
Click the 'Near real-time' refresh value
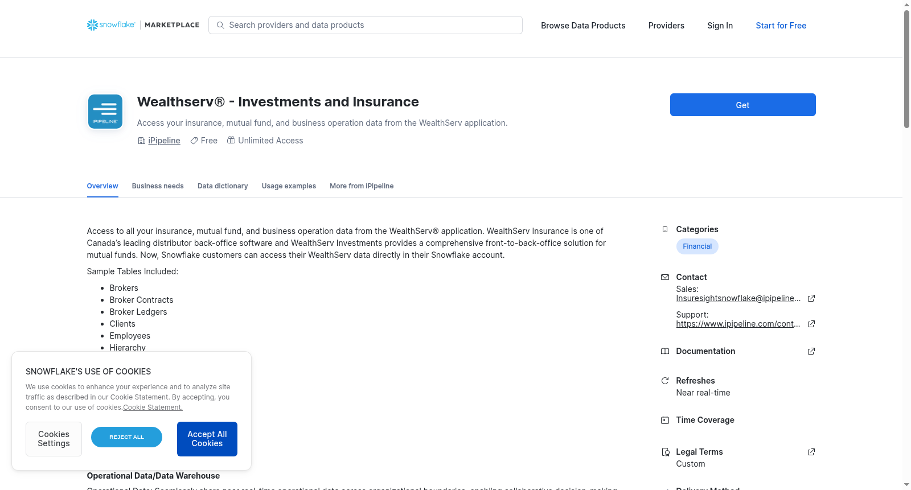(x=703, y=393)
